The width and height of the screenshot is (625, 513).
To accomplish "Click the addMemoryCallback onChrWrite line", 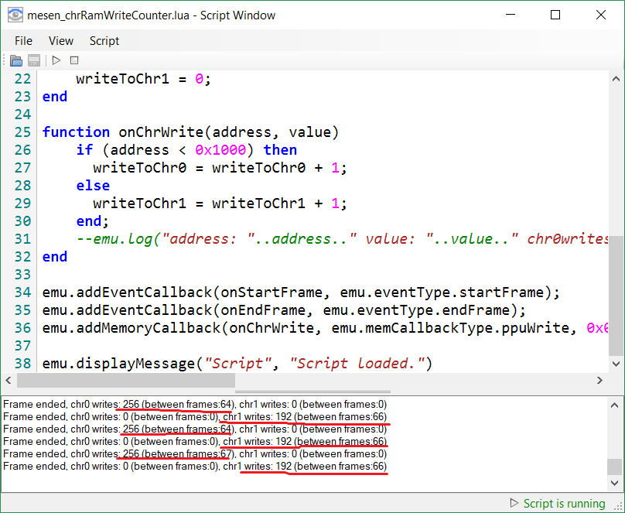I will pos(325,327).
